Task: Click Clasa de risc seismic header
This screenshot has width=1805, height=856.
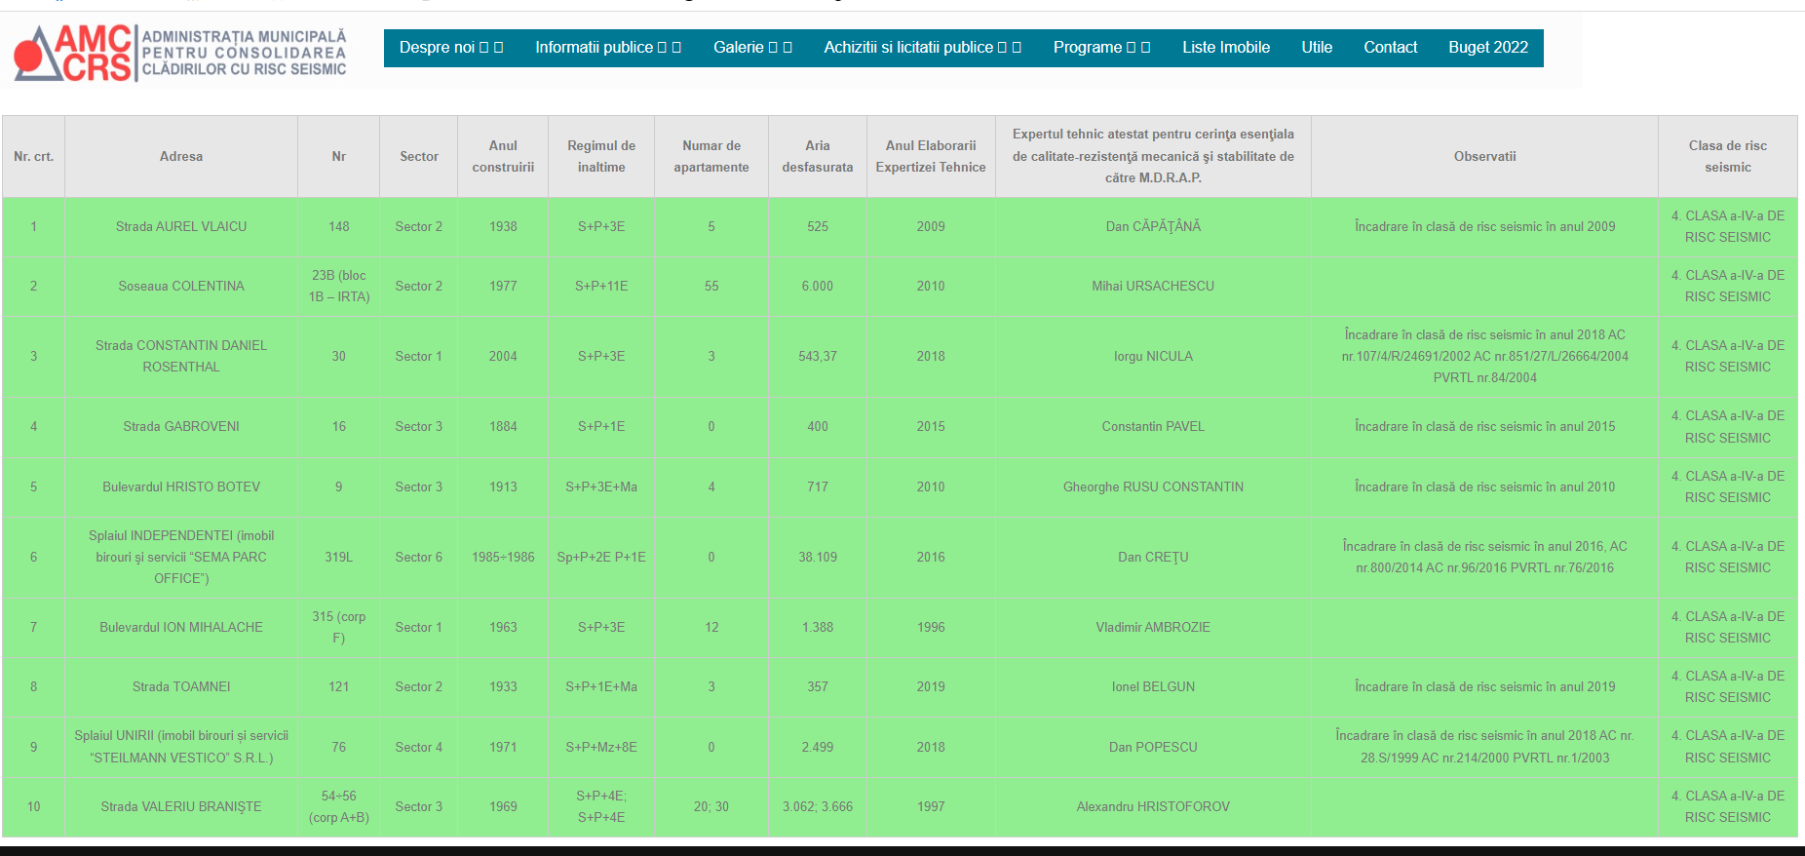Action: click(1728, 156)
